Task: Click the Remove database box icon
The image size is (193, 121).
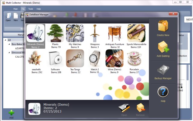Action: pyautogui.click(x=141, y=107)
